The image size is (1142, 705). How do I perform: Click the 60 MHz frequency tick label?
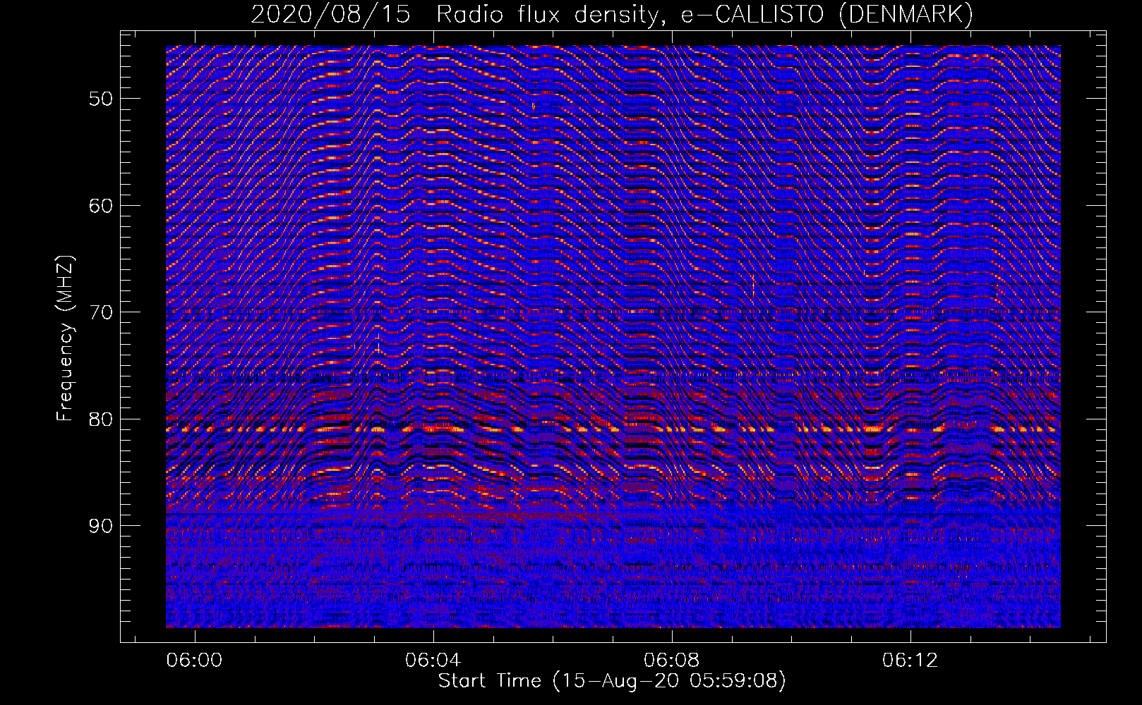pos(101,206)
